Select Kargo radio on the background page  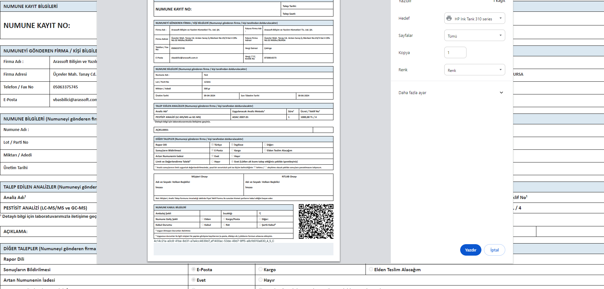point(260,269)
